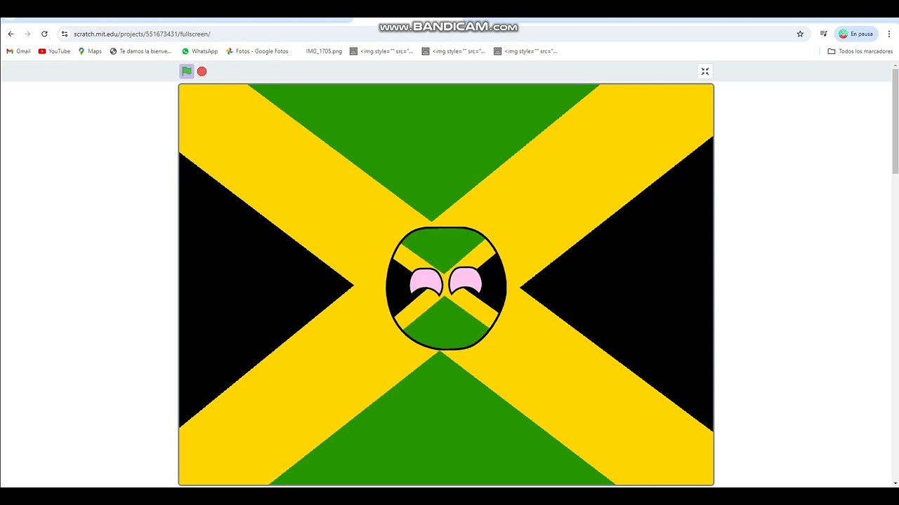Open the profile 'En pausa' button
The height and width of the screenshot is (505, 899).
(855, 34)
